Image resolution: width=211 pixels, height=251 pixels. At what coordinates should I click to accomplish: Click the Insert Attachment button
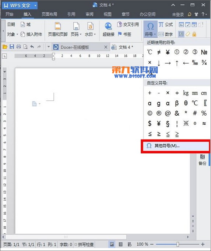click(31, 34)
